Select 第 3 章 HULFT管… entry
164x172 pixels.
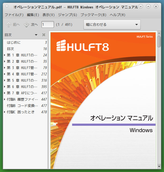point(25,68)
